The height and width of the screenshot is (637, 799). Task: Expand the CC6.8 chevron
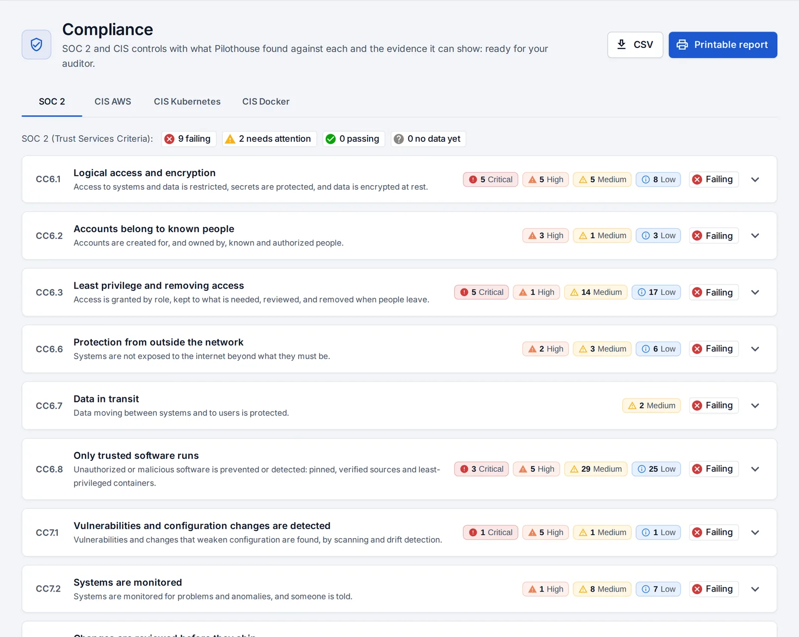[755, 469]
